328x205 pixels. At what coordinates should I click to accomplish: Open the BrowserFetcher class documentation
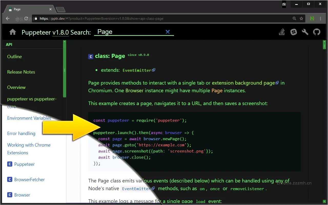click(29, 180)
